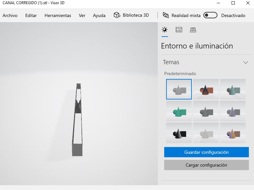Open the Editar menu
Image resolution: width=254 pixels, height=190 pixels.
31,15
